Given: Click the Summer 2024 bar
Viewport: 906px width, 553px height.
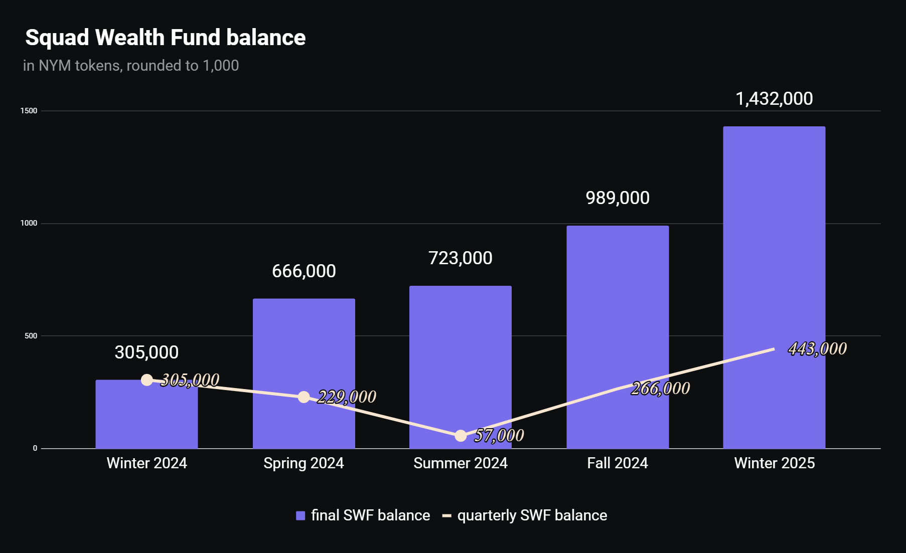Looking at the screenshot, I should (461, 367).
